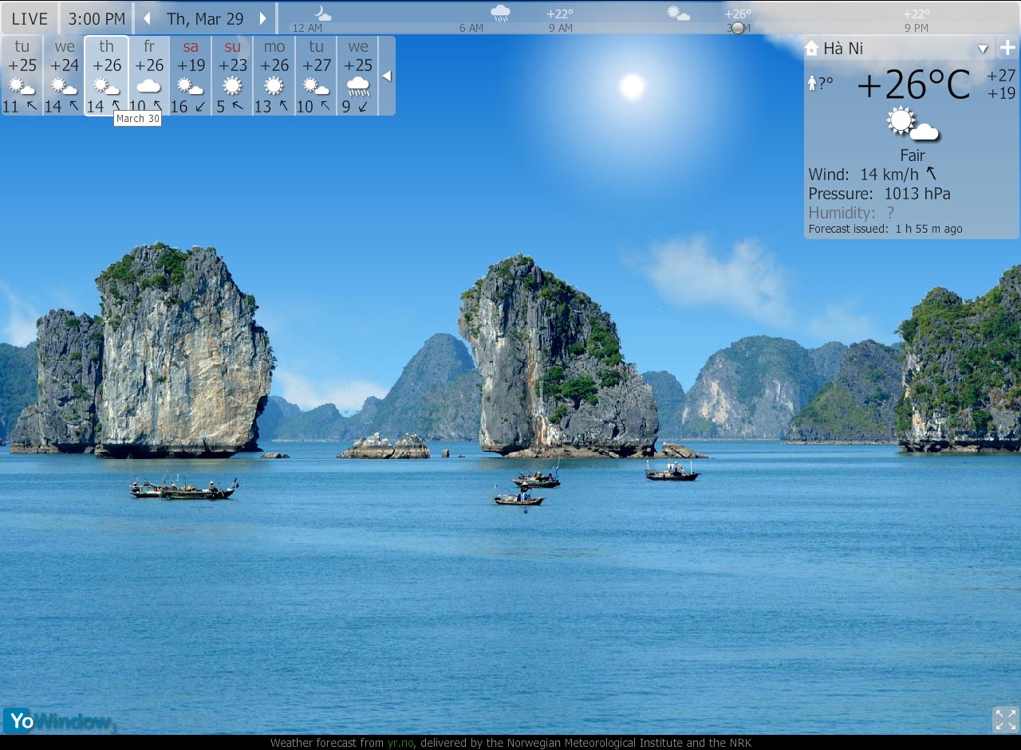The height and width of the screenshot is (750, 1021).
Task: Click the Forecast issued 1 h 55 m ago text
Action: (x=885, y=229)
